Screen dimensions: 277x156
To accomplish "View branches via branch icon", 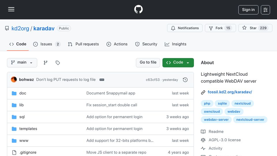I will coord(46,63).
